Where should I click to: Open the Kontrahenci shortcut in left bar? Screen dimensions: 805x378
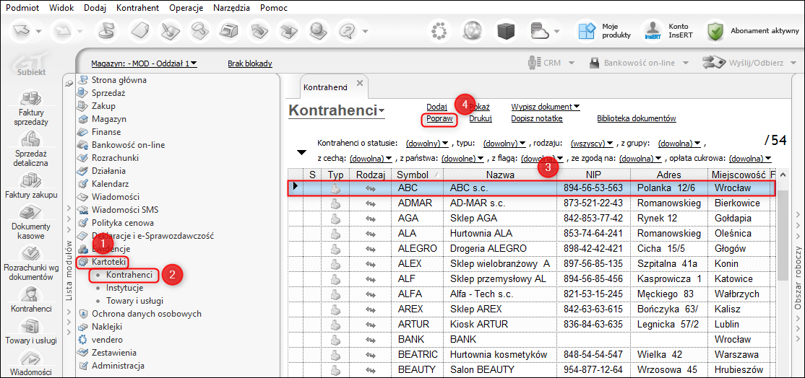pos(30,295)
